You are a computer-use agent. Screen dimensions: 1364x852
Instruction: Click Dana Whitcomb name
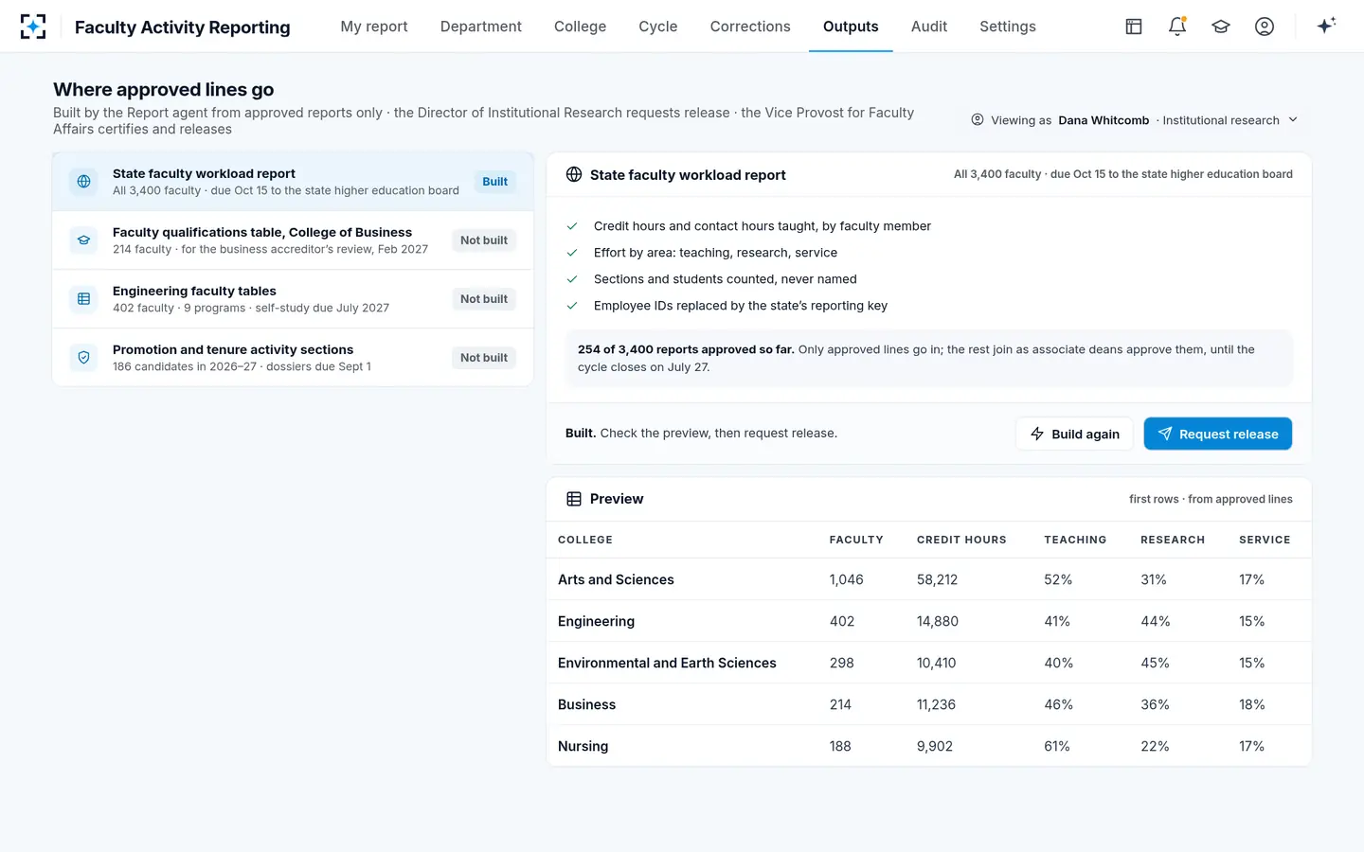click(x=1104, y=120)
